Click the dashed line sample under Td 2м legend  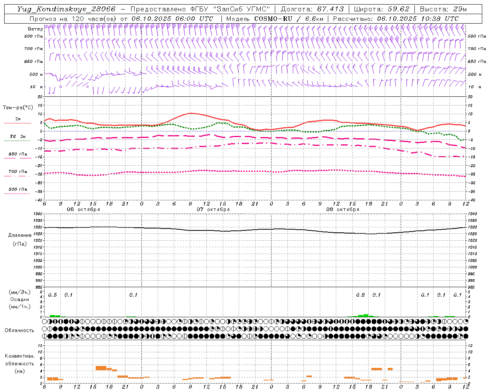point(17,141)
